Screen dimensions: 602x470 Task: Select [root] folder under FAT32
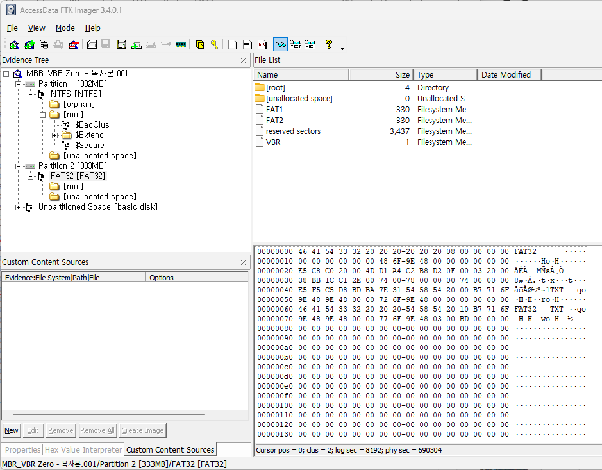(x=73, y=187)
